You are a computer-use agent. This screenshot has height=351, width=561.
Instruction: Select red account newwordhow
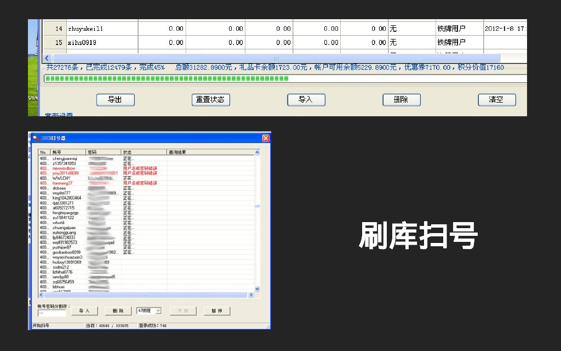pos(64,168)
